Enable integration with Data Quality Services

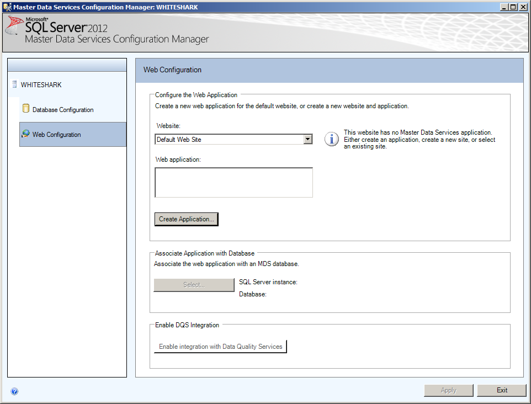coord(220,347)
